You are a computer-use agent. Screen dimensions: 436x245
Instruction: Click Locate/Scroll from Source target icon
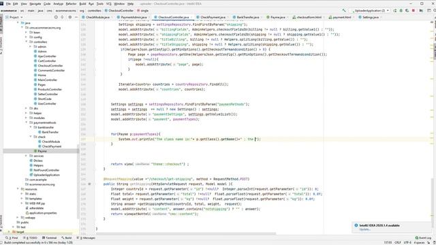(x=56, y=17)
